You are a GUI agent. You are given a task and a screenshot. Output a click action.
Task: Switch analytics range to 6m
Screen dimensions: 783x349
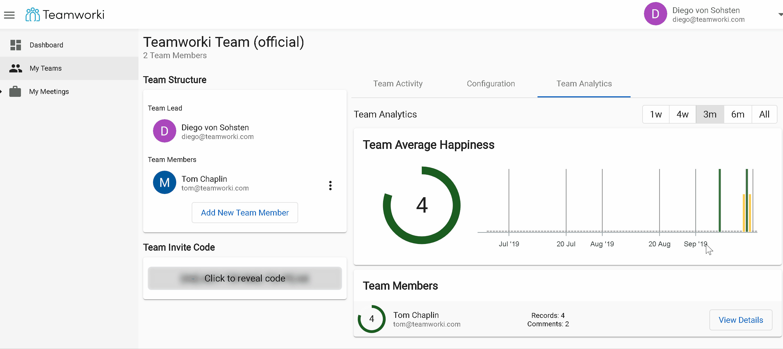click(x=737, y=114)
